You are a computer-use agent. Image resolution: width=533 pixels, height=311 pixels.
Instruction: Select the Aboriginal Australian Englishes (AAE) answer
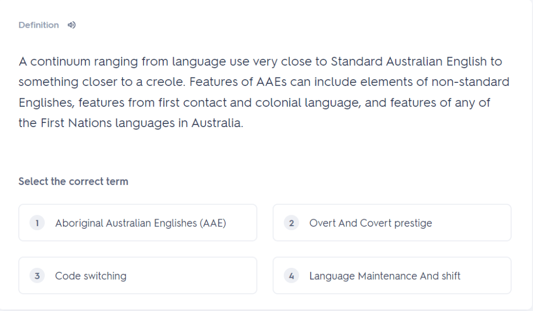(x=140, y=223)
